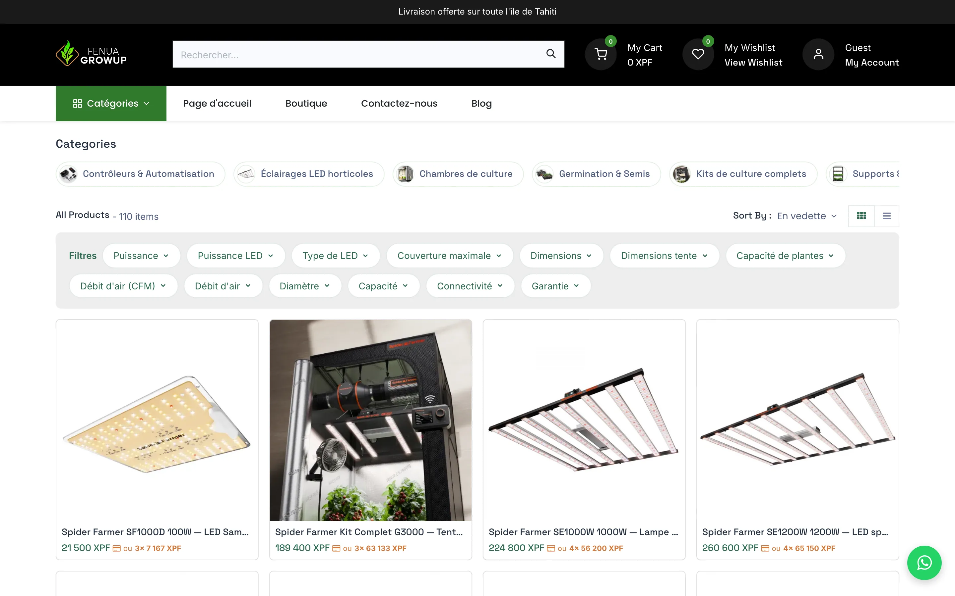
Task: Click the installment card icon beside 260 600 XPF
Action: pos(765,548)
